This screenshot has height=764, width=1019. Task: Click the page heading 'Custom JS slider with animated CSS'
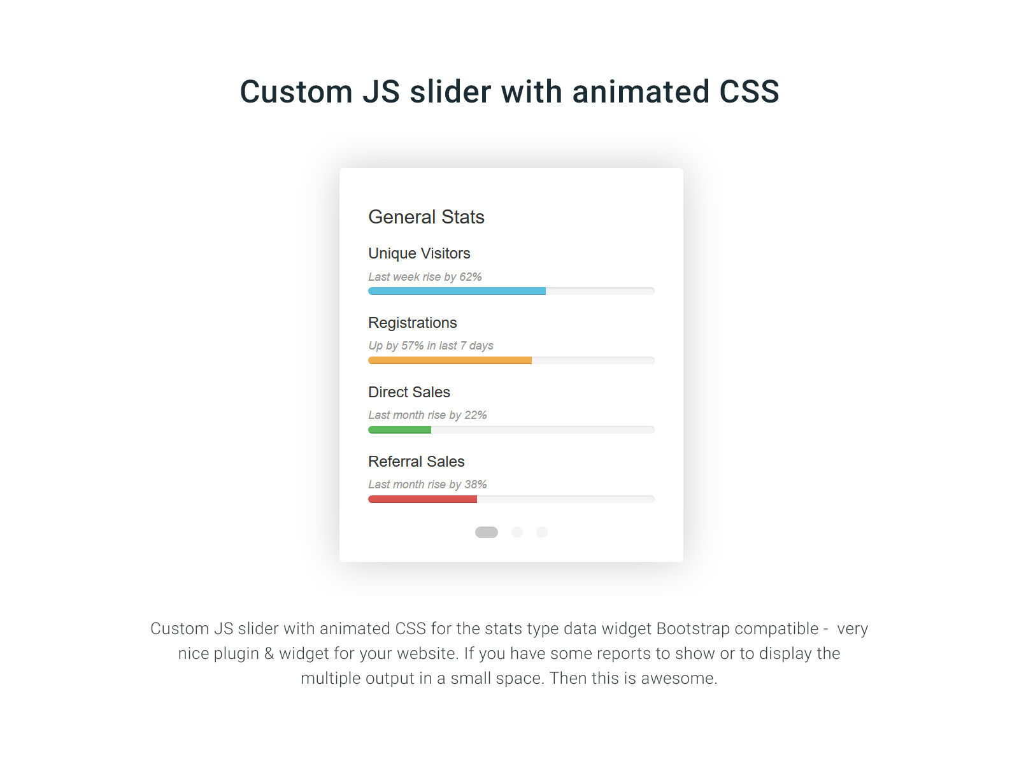point(509,92)
